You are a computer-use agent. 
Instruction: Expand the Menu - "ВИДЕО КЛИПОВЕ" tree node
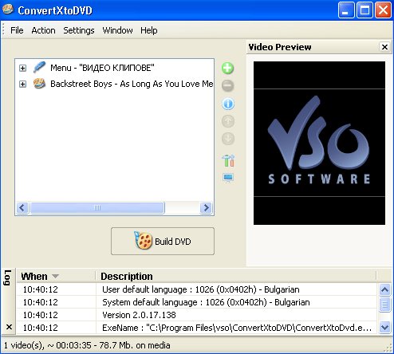(22, 69)
